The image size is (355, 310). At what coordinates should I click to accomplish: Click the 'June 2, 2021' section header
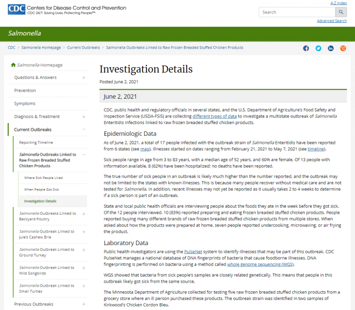223,97
